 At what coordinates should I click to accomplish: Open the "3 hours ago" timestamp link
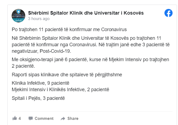(39, 19)
